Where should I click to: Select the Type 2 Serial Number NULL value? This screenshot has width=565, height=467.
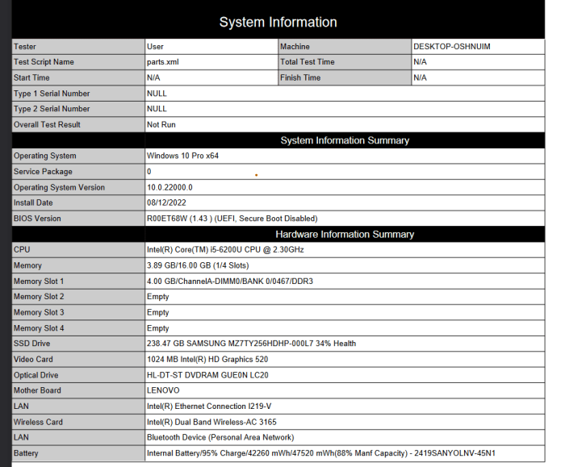[x=157, y=109]
